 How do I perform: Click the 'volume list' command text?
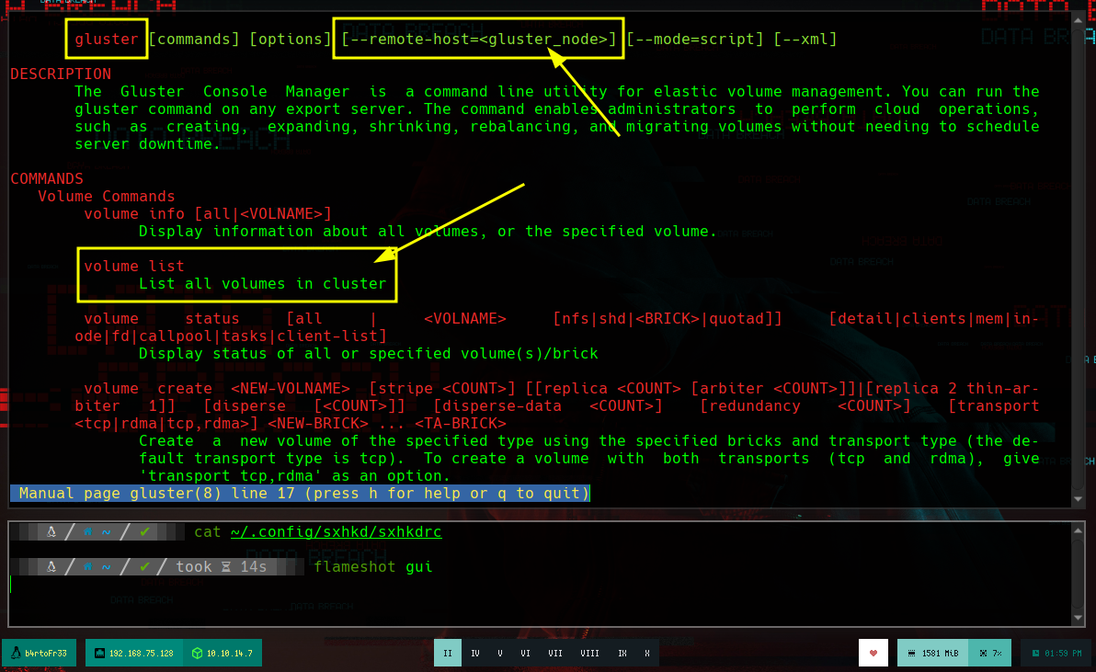pos(134,267)
